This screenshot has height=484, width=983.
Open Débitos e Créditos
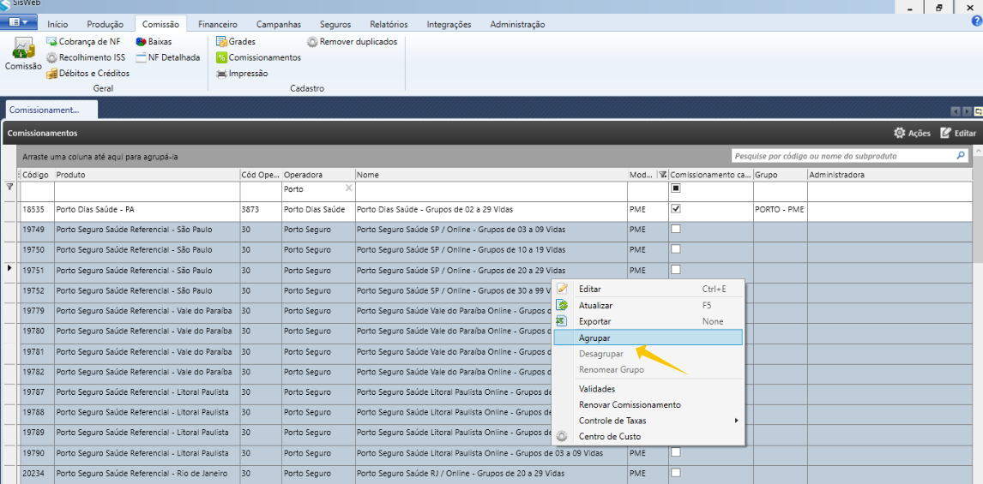87,74
